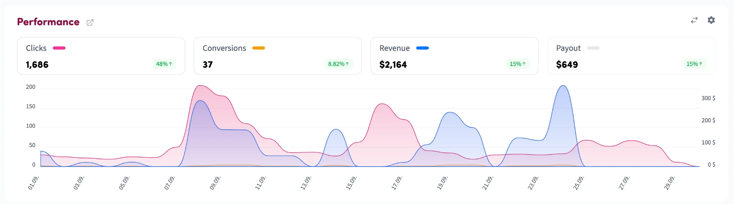Click the Performance heading
Image resolution: width=734 pixels, height=204 pixels.
pos(48,22)
